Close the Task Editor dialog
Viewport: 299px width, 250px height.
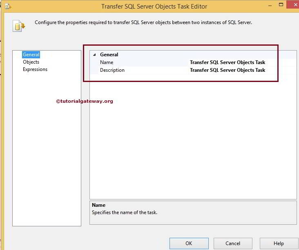tap(293, 4)
